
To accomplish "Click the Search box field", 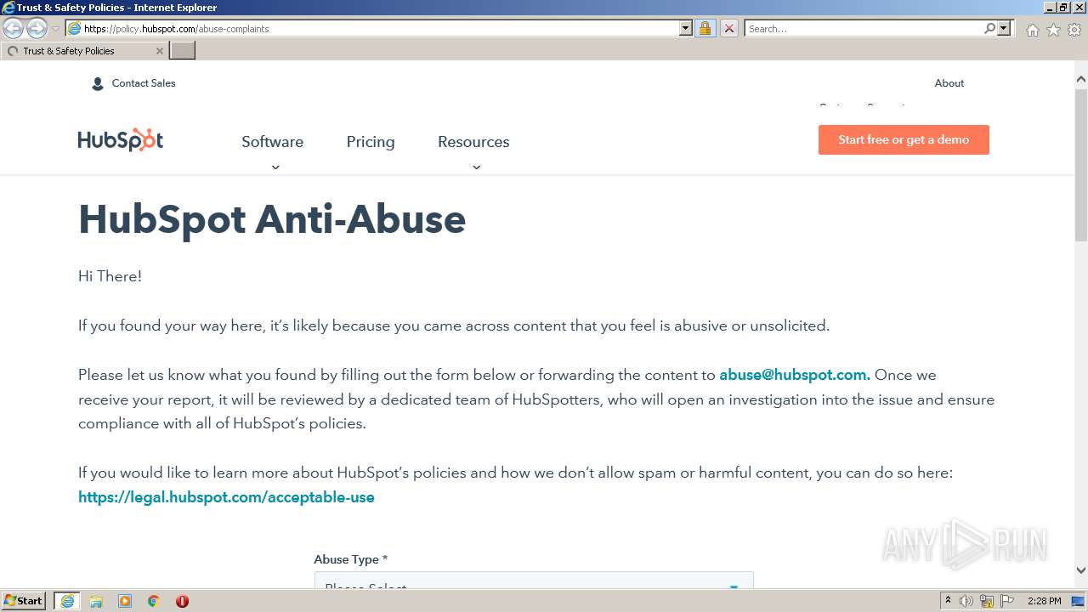I will 863,28.
